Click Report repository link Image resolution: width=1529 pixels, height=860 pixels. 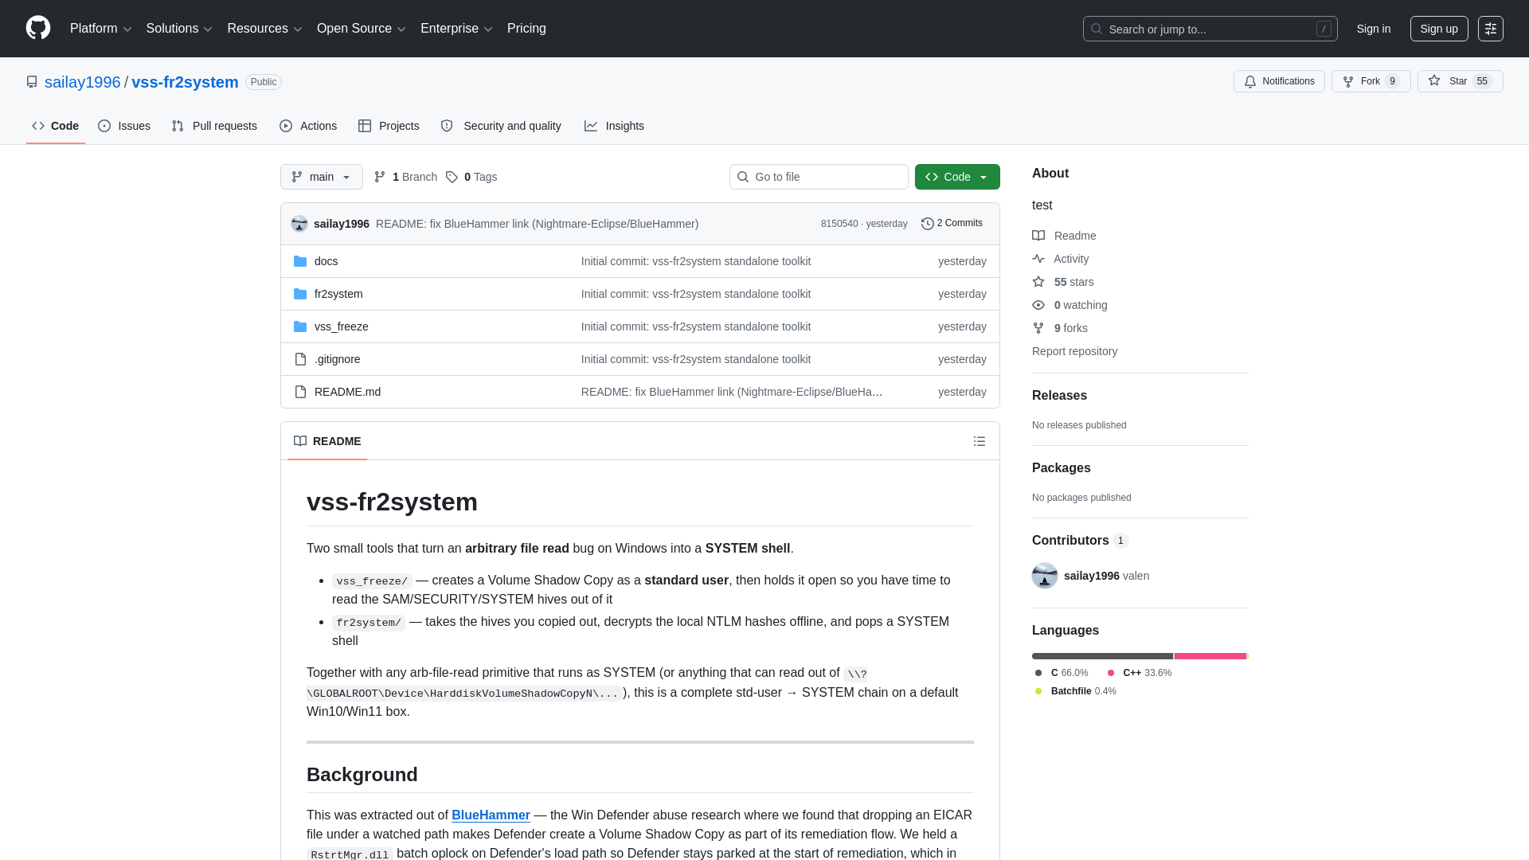(x=1074, y=351)
